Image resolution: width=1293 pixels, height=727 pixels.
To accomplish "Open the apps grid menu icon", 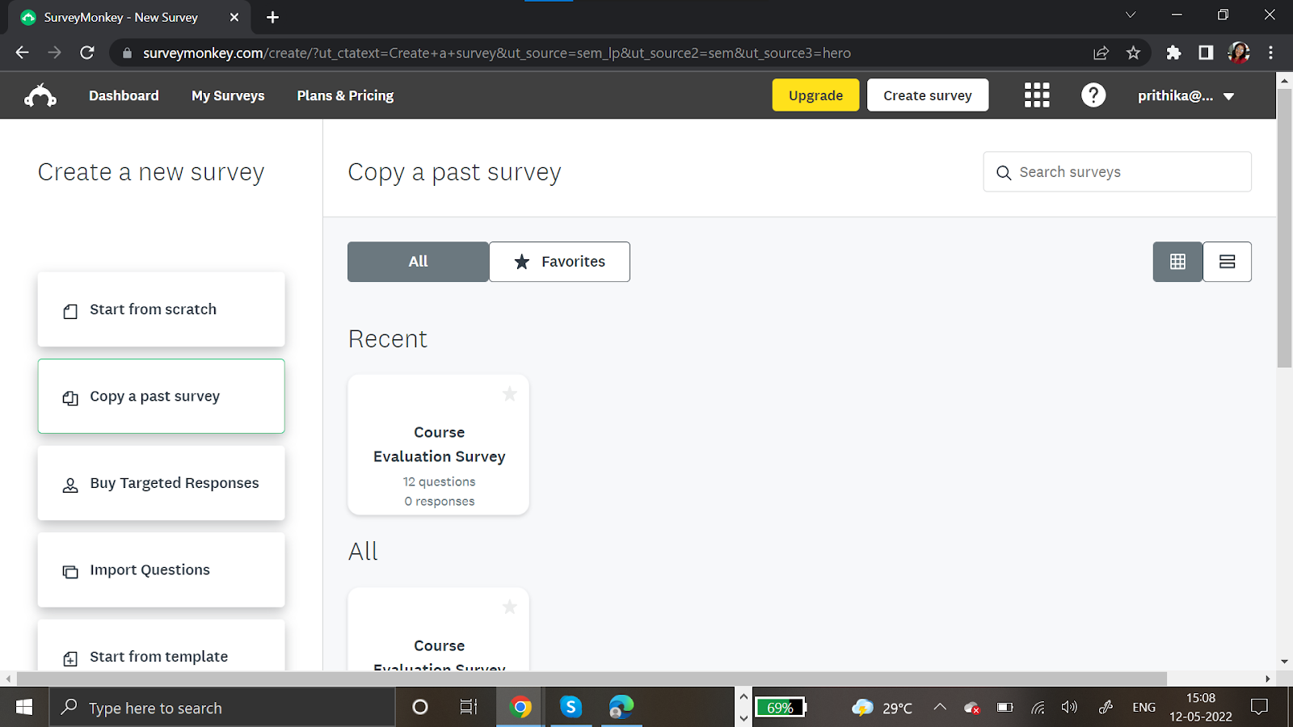I will pyautogui.click(x=1037, y=95).
